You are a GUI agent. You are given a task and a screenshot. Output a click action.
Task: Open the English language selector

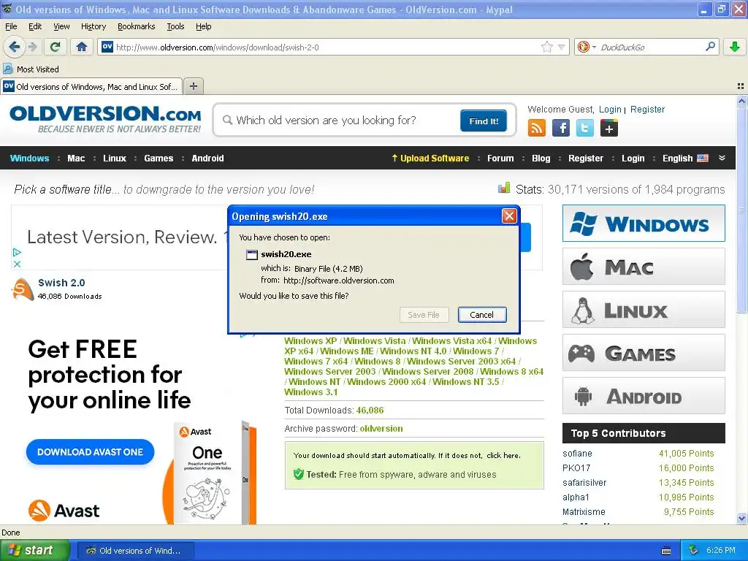point(685,158)
